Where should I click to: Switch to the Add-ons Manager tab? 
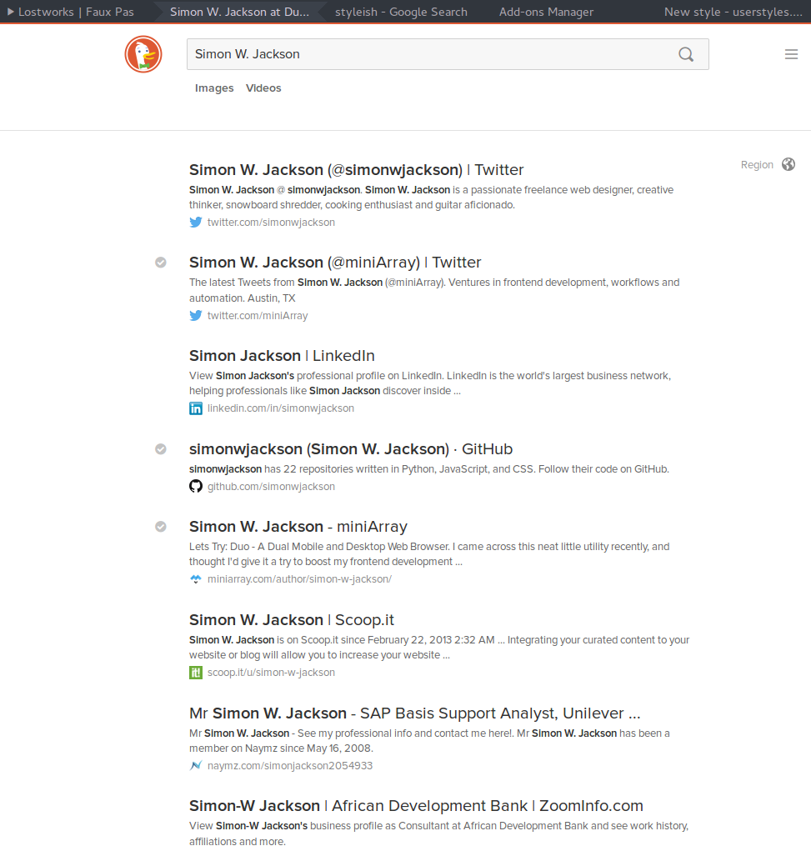546,12
